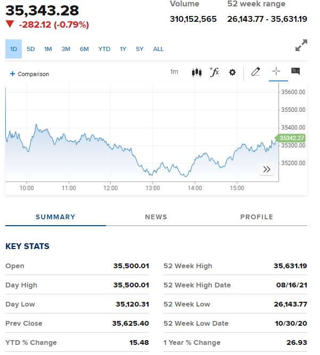Open the candlestick chart type selector
This screenshot has height=355, width=320.
pyautogui.click(x=196, y=72)
